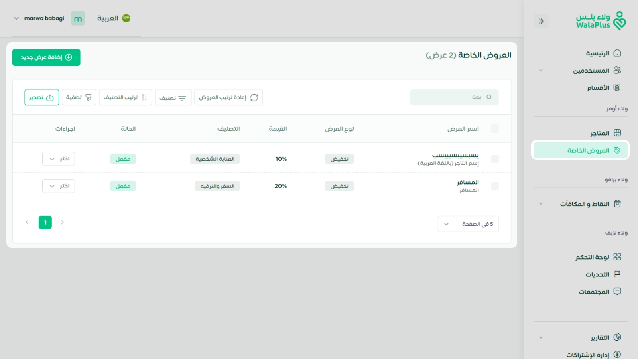Viewport: 638px width, 359px height.
Task: Click اسم العرض column header
Action: pos(463,129)
